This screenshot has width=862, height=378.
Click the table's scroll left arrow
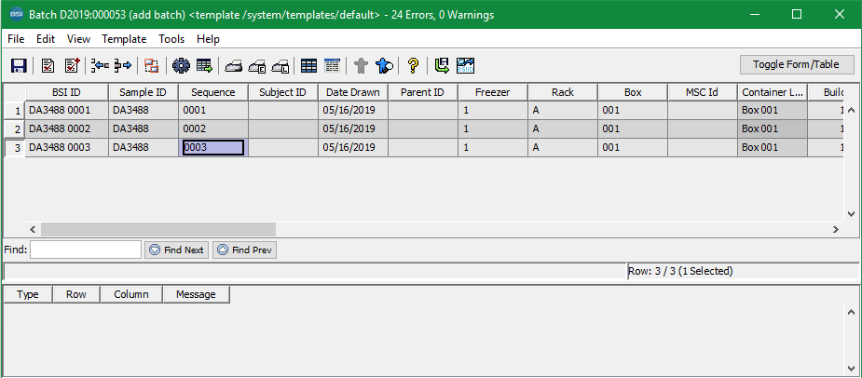(x=33, y=230)
